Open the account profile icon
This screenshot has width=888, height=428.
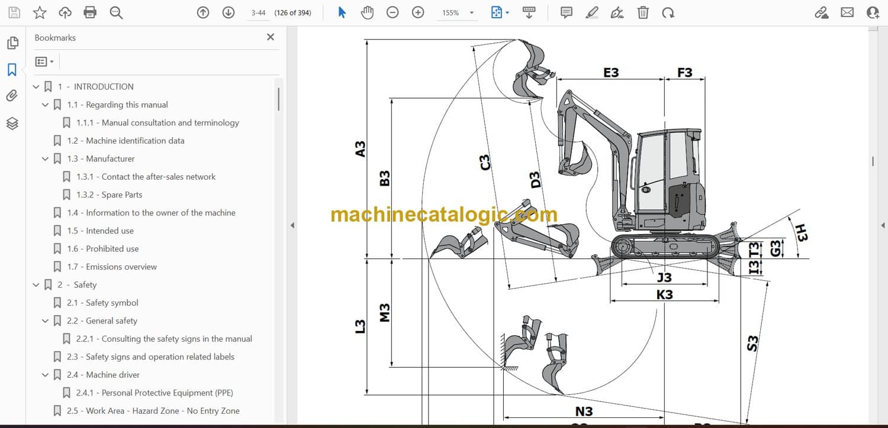point(873,12)
